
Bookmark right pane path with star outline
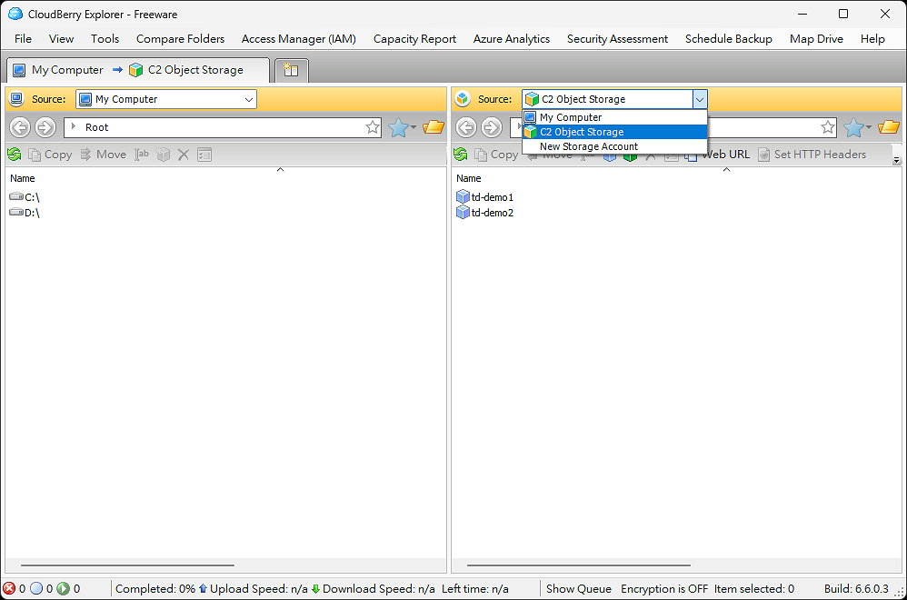tap(828, 127)
